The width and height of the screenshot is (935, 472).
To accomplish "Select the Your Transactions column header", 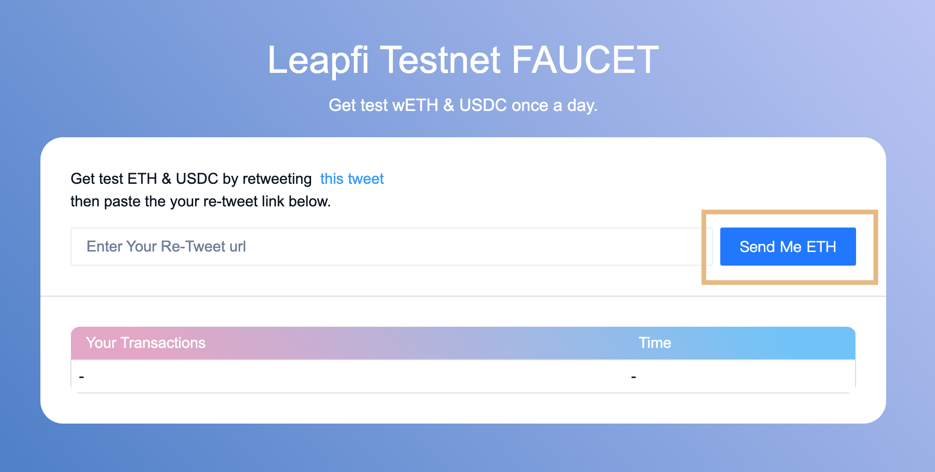I will 146,343.
